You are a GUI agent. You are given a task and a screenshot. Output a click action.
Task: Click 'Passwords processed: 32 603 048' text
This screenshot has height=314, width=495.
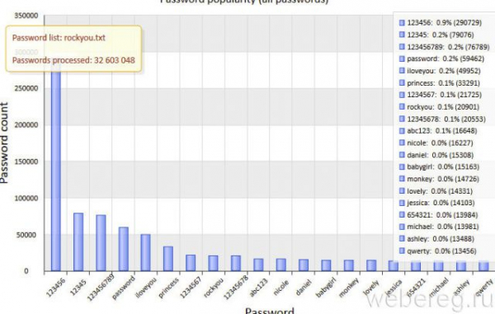[x=73, y=60]
